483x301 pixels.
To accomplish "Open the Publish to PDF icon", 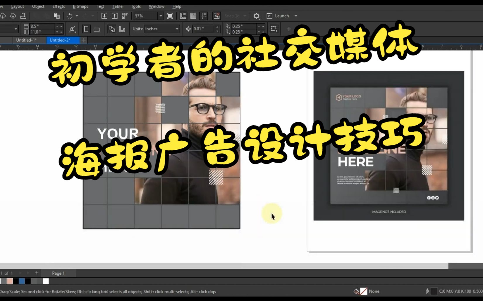I will coord(124,16).
